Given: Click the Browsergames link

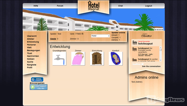Looking at the screenshot, I should point(37,83).
